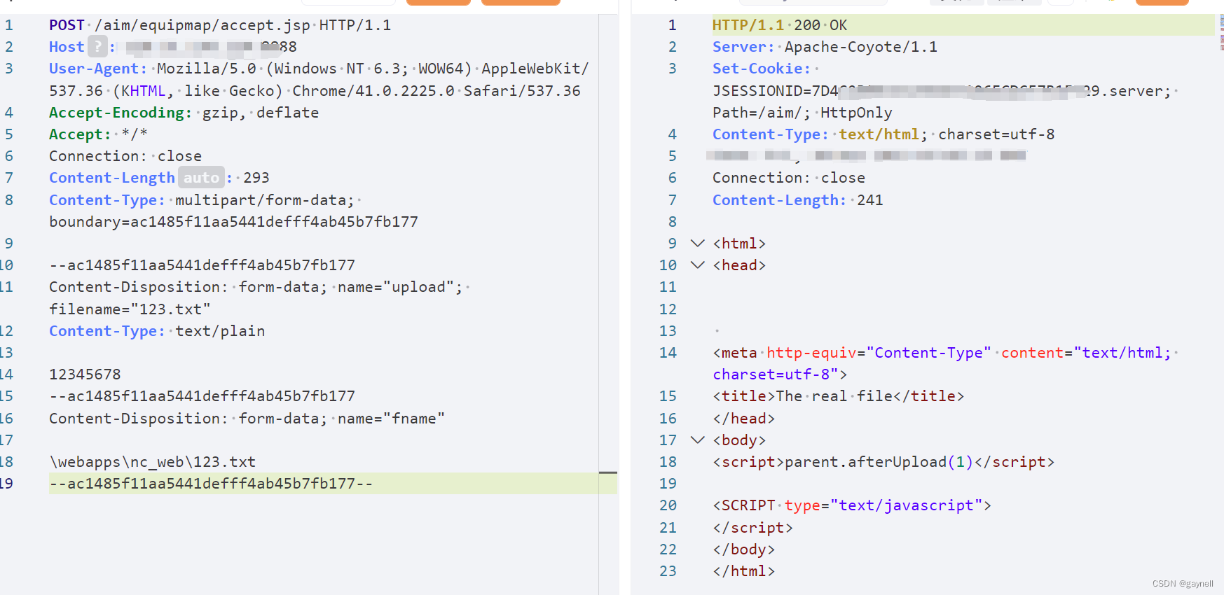The height and width of the screenshot is (595, 1224).
Task: Click the </head> closing tag
Action: pyautogui.click(x=744, y=419)
